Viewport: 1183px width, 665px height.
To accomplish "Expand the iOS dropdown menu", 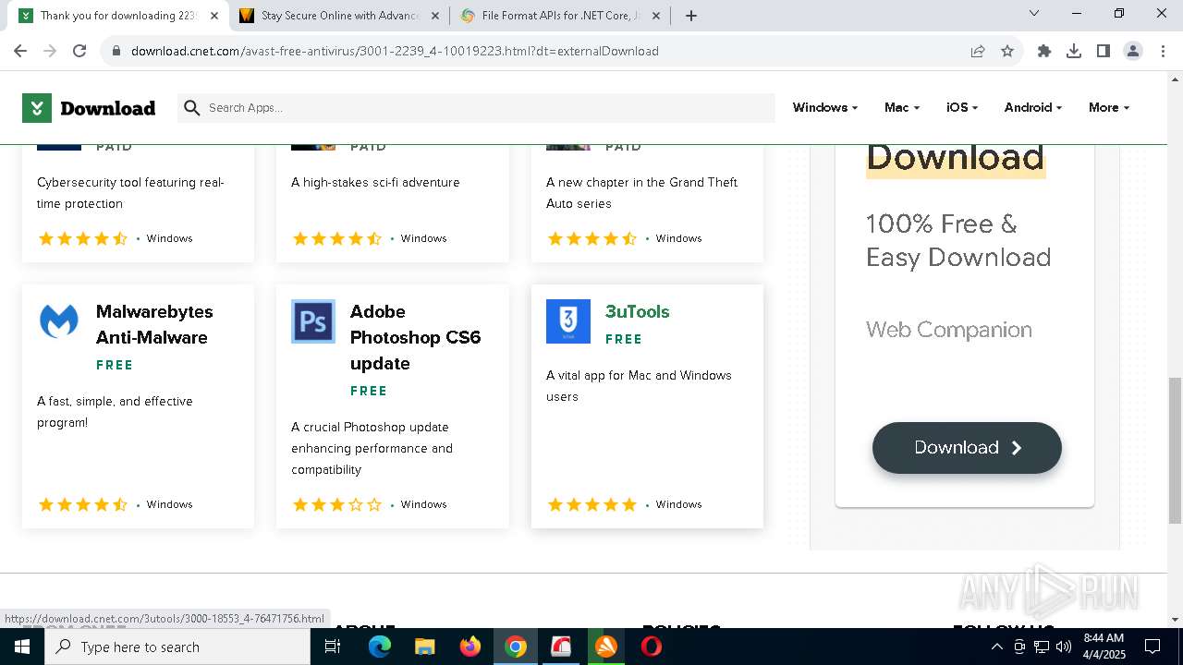I will (962, 108).
